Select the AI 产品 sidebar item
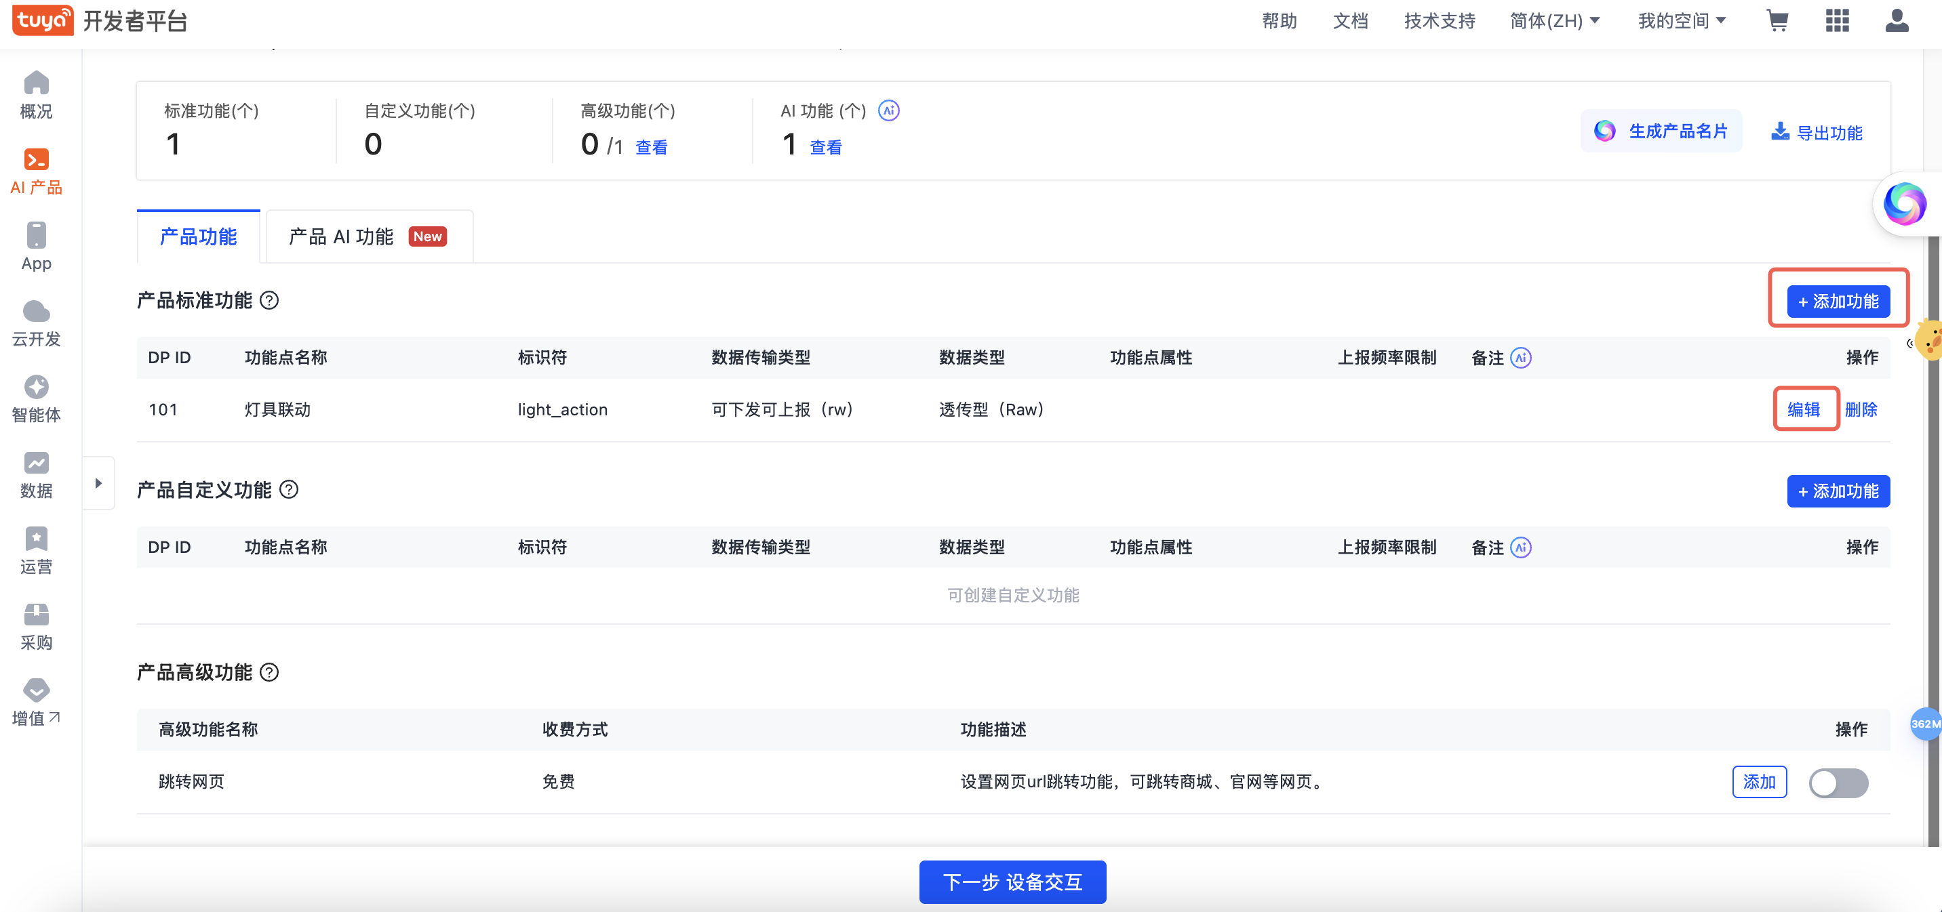The height and width of the screenshot is (912, 1942). [36, 171]
